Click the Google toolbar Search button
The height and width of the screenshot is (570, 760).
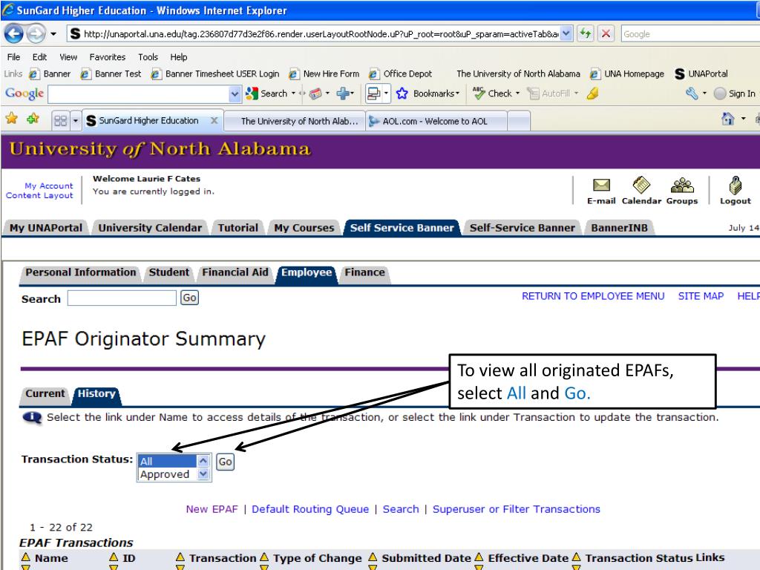(267, 94)
